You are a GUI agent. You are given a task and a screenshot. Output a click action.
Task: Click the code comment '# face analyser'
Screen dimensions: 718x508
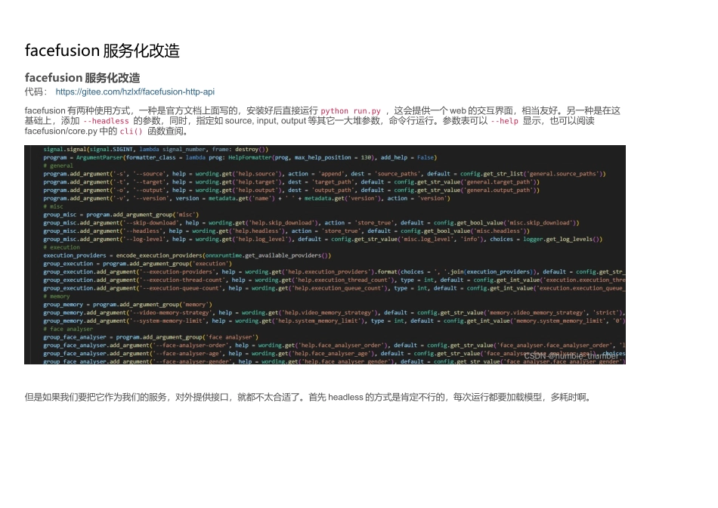pyautogui.click(x=68, y=329)
